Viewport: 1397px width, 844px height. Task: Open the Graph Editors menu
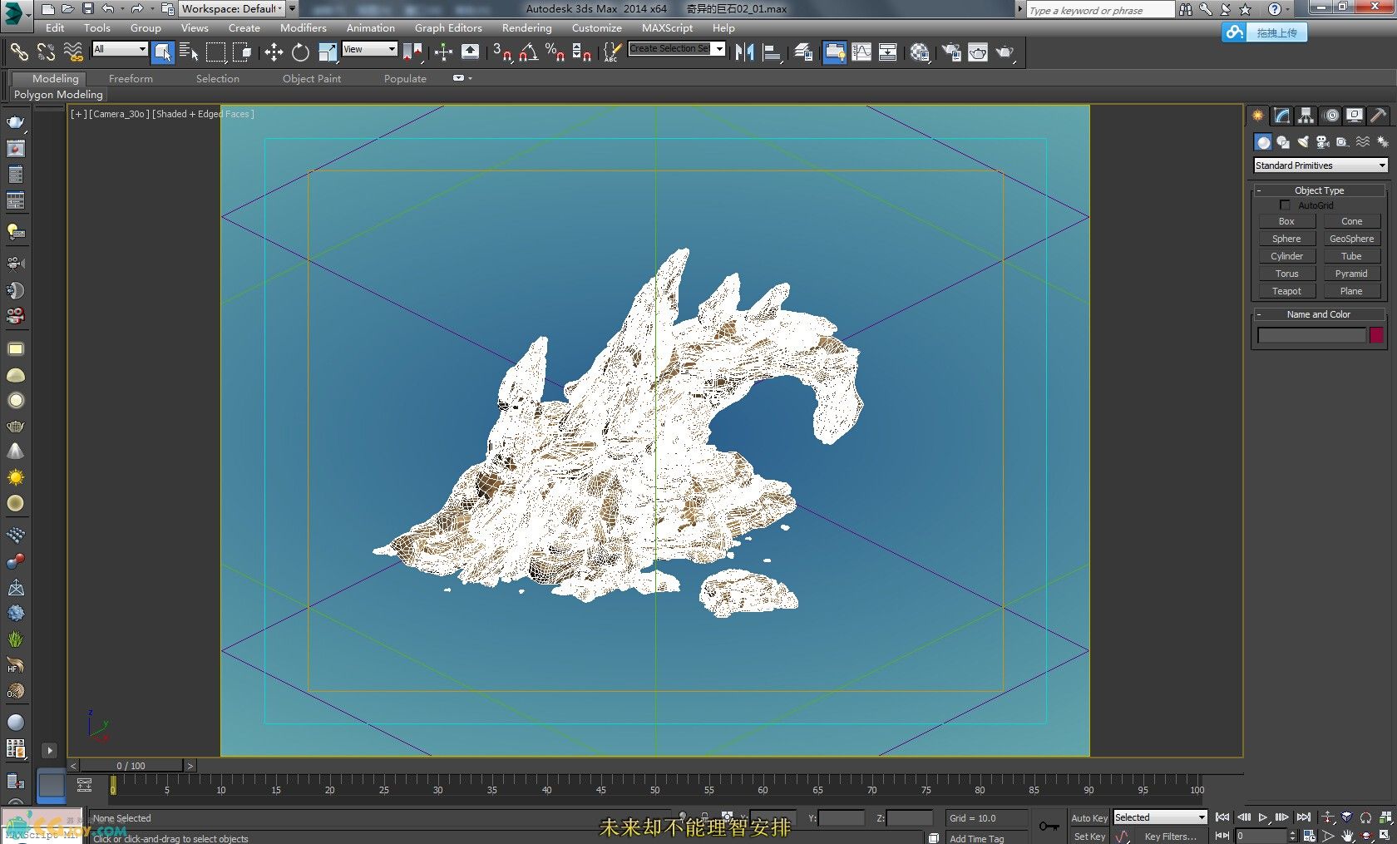448,27
